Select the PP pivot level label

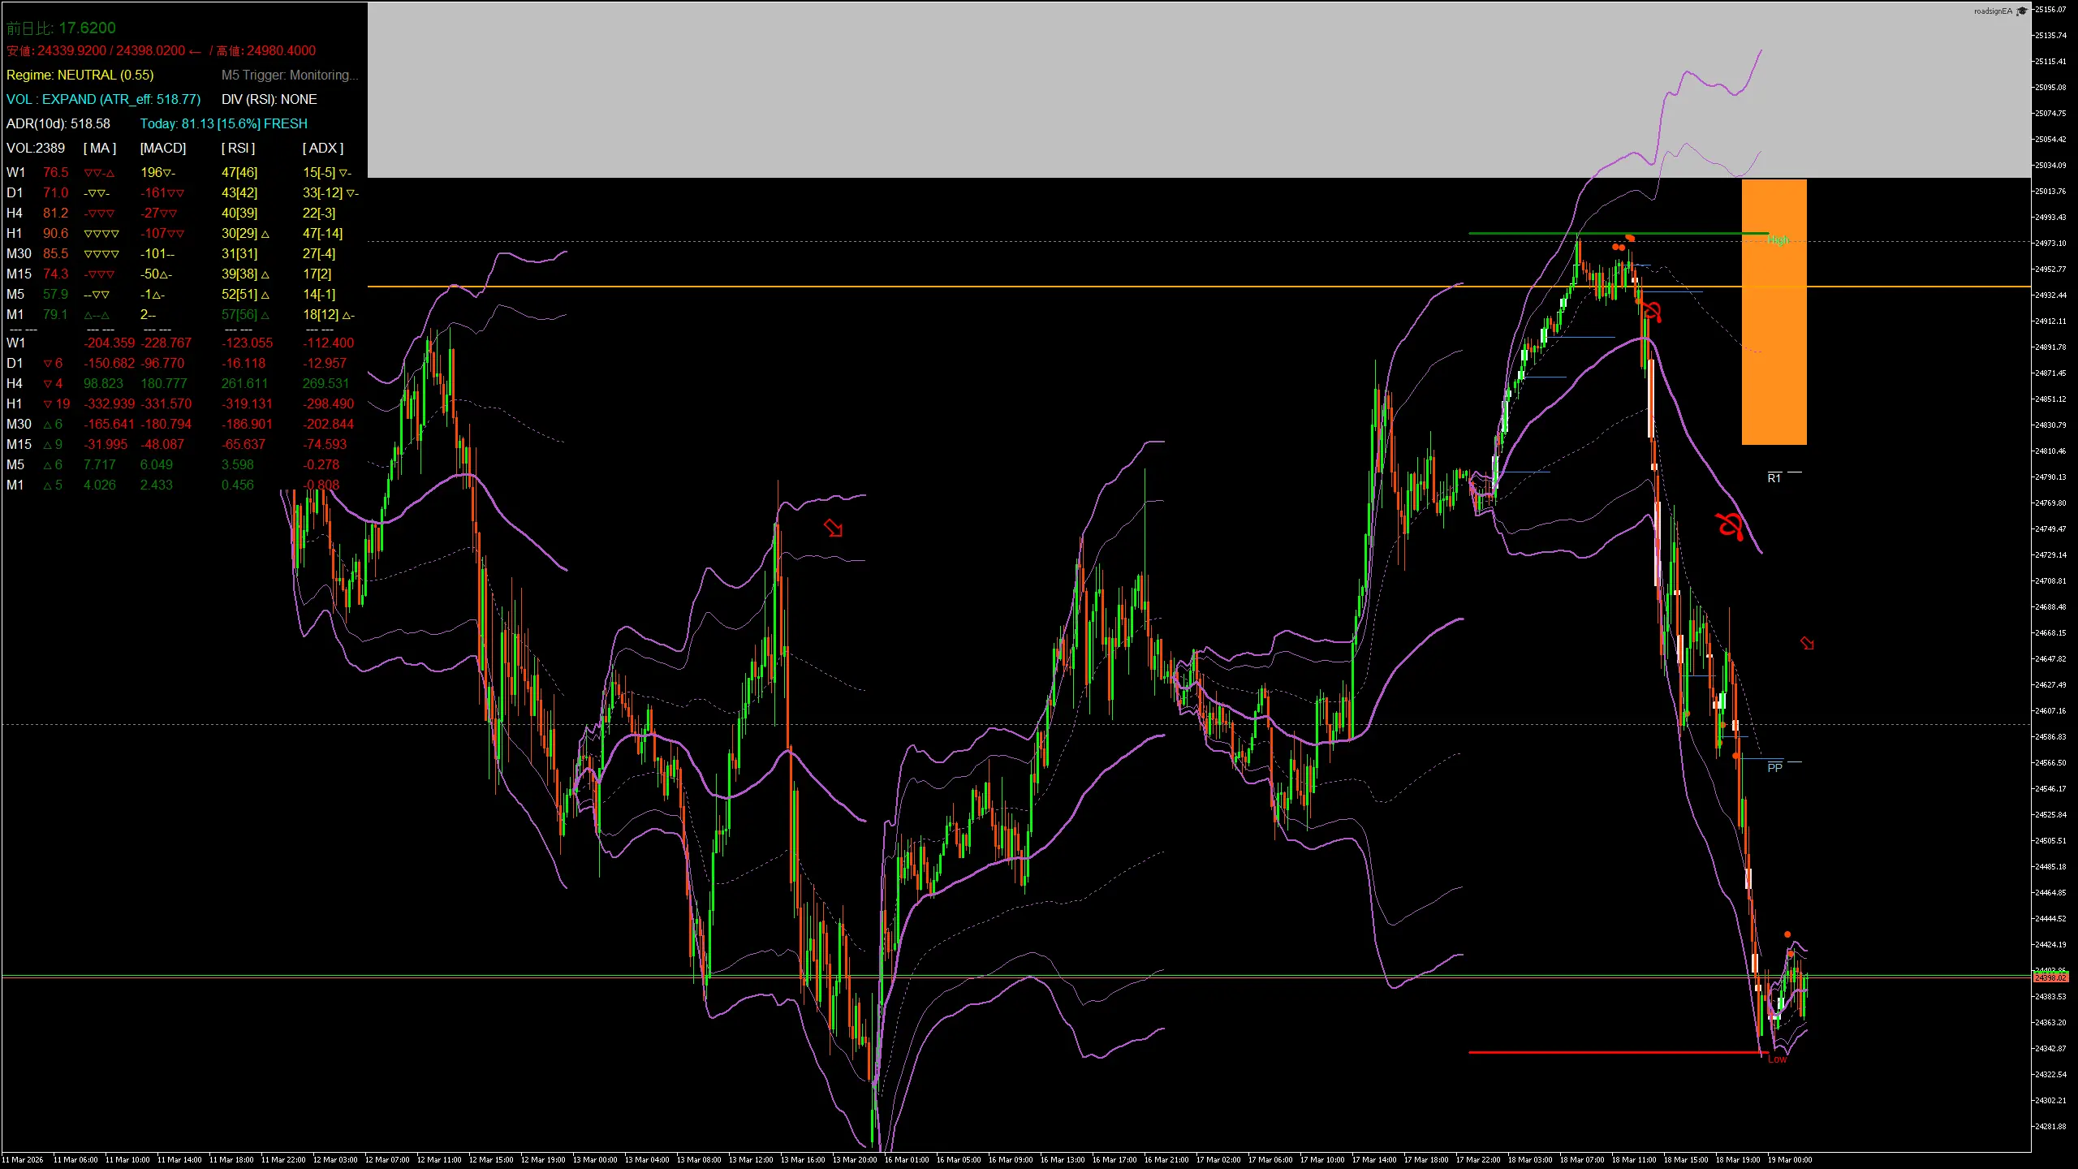1775,767
